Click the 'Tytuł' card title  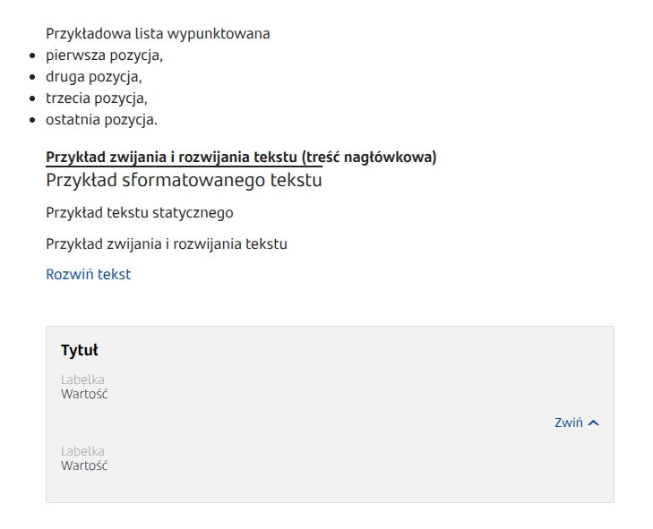tap(79, 350)
